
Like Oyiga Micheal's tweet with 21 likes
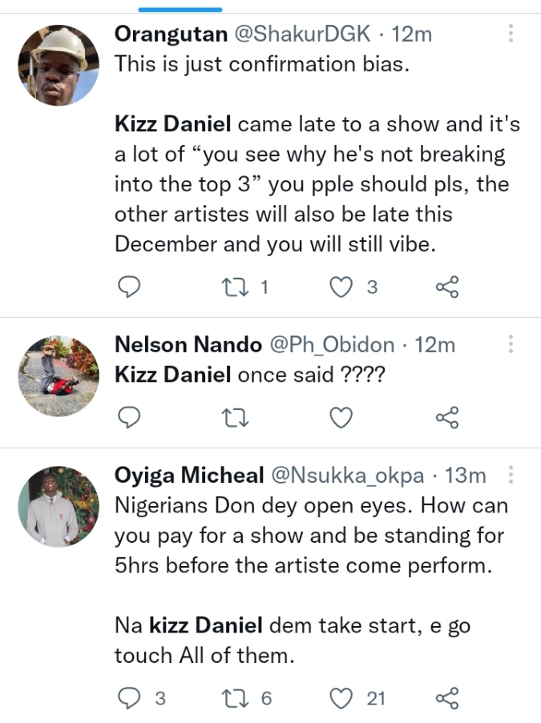click(x=342, y=698)
